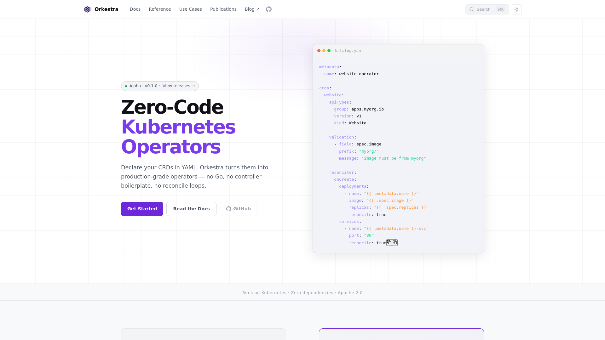605x340 pixels.
Task: Click Read the Docs button
Action: pos(191,209)
